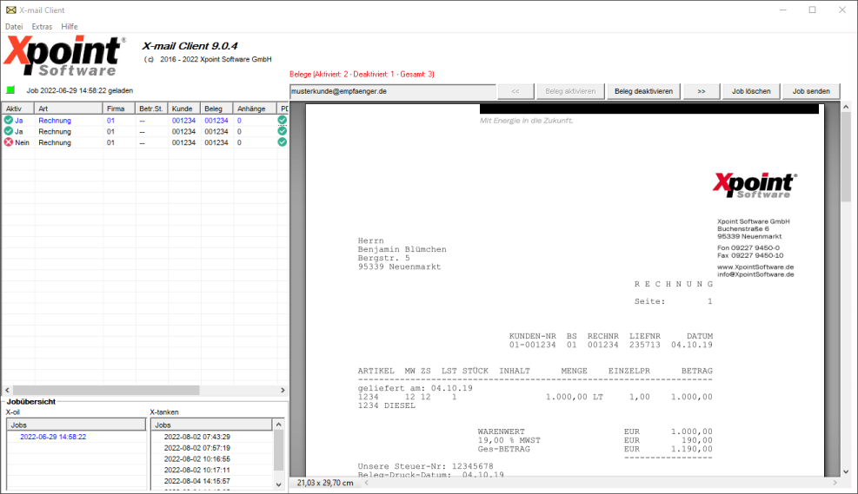Go to previous document with << button
The height and width of the screenshot is (494, 858).
tap(515, 91)
